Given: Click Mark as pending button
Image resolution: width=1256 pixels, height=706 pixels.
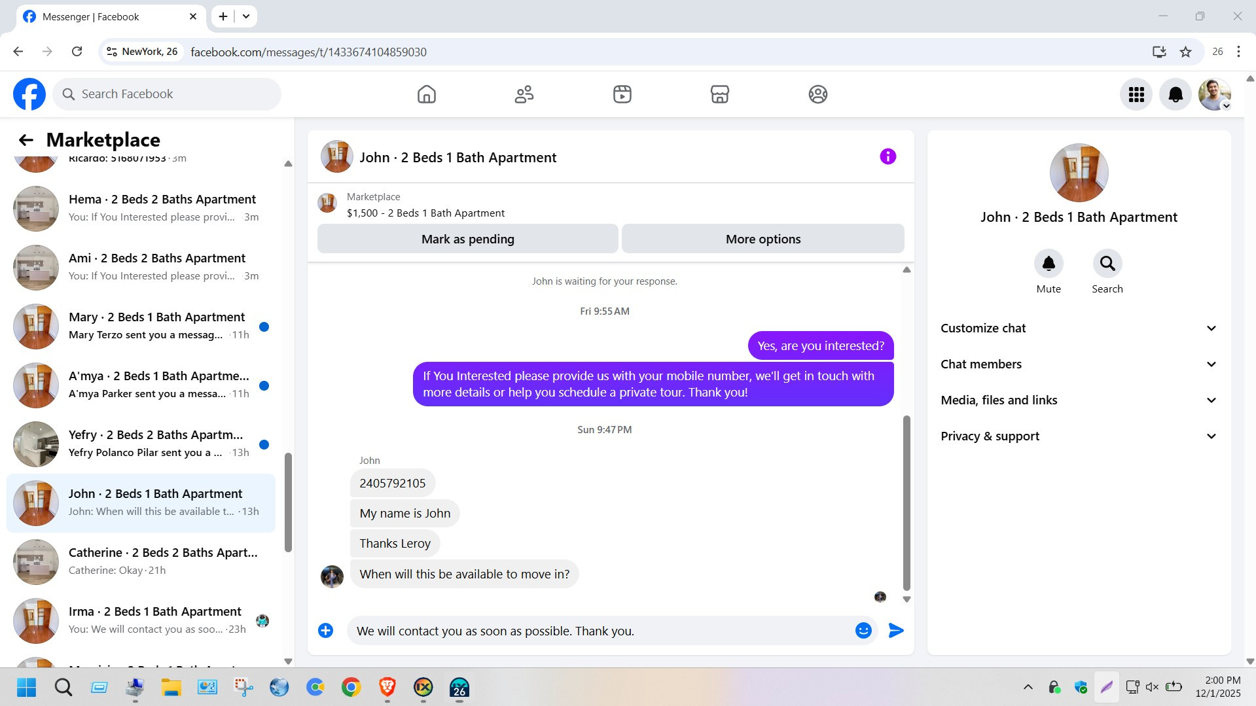Looking at the screenshot, I should (x=468, y=239).
